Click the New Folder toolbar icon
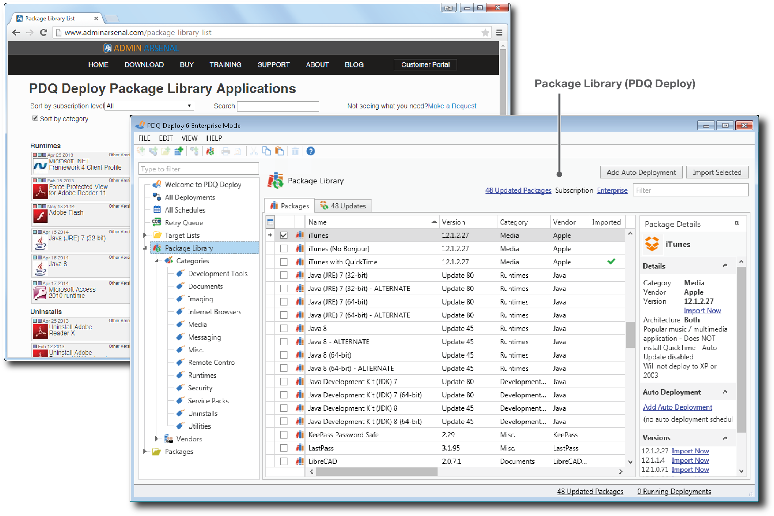This screenshot has width=774, height=516. point(166,151)
